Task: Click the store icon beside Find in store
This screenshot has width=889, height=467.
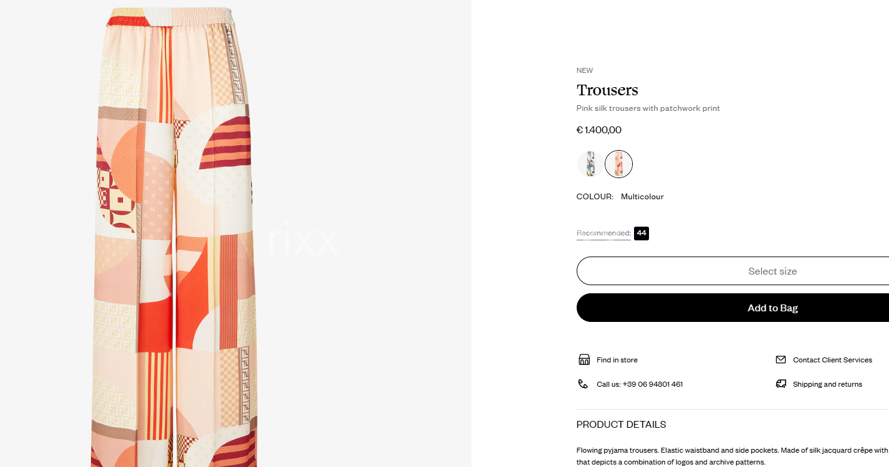Action: pyautogui.click(x=584, y=360)
